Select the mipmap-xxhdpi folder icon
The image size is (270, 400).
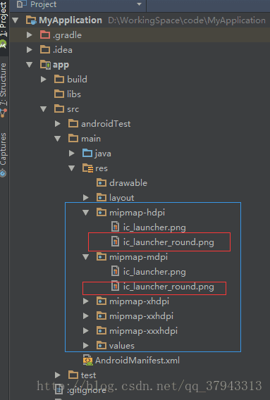click(x=102, y=315)
